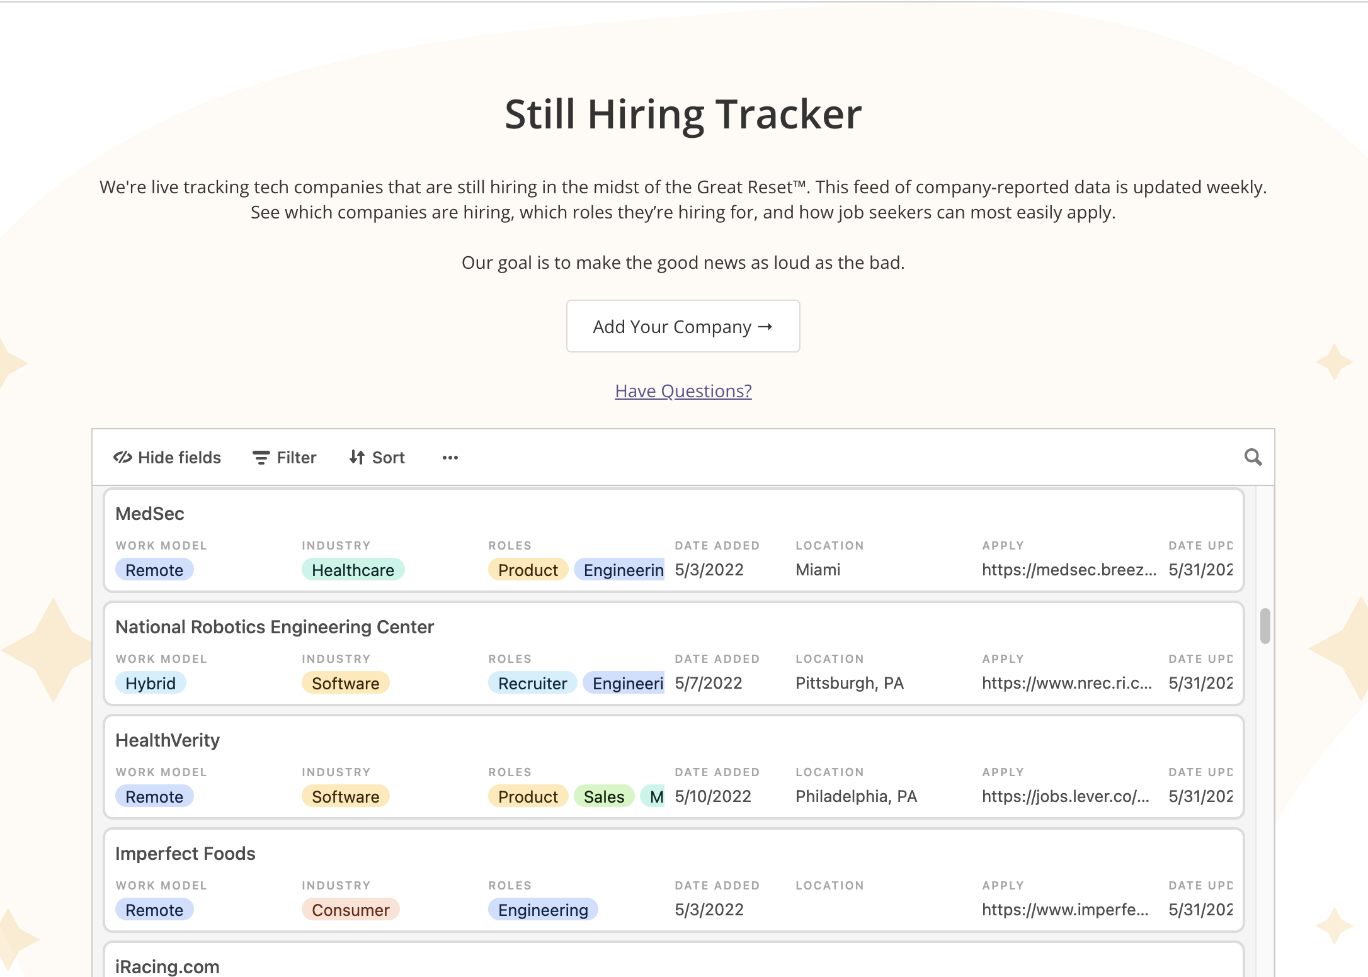This screenshot has width=1368, height=977.
Task: Click Imperfect Foods' Engineering role tag
Action: (543, 910)
